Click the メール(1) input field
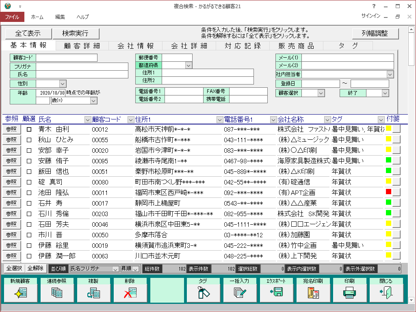Viewport: 416px width, 312px height. 348,58
